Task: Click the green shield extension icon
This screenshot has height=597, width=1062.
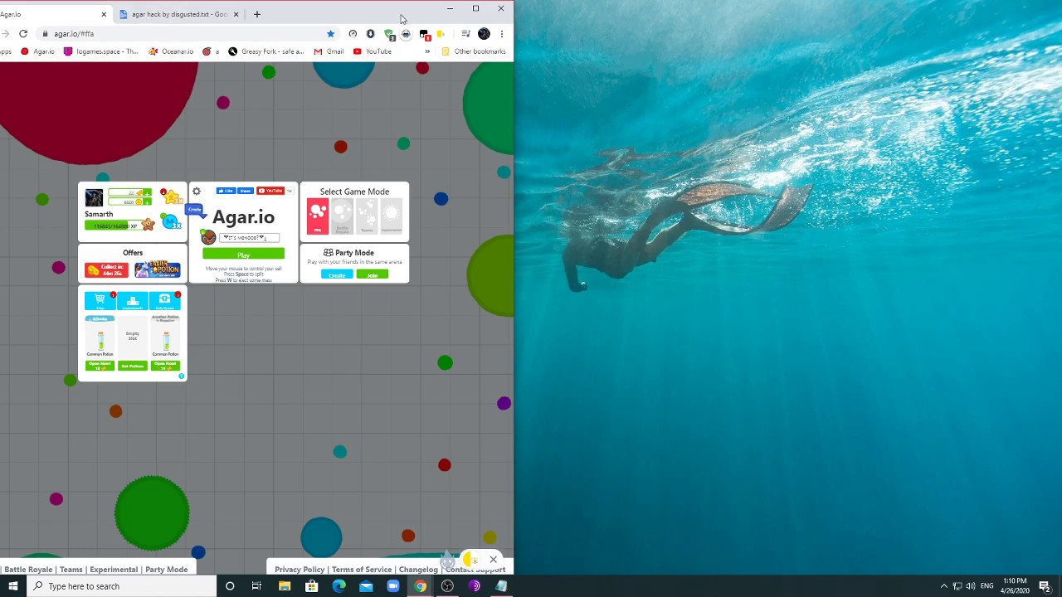Action: click(x=388, y=34)
